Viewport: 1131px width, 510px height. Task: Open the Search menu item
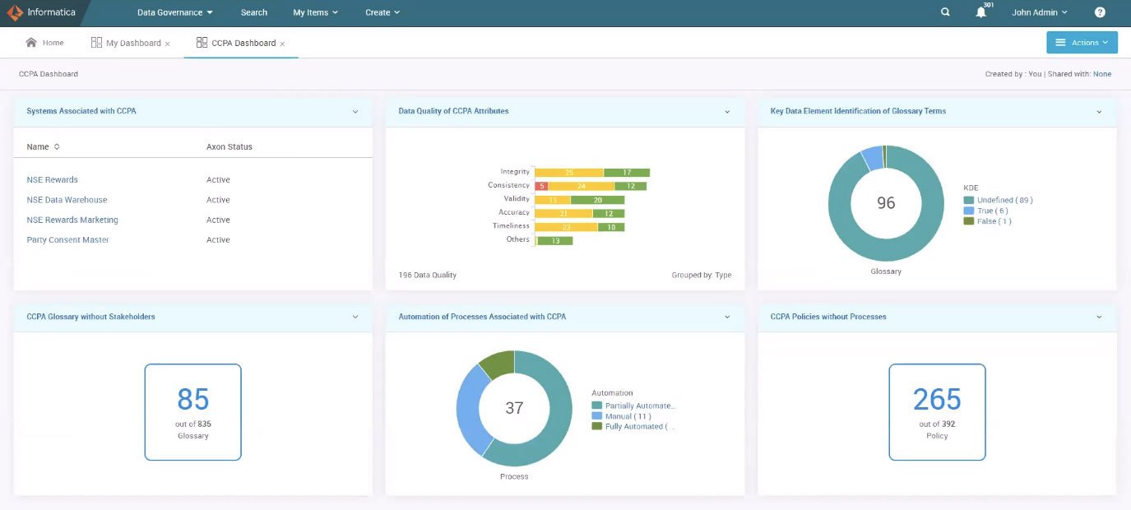254,12
